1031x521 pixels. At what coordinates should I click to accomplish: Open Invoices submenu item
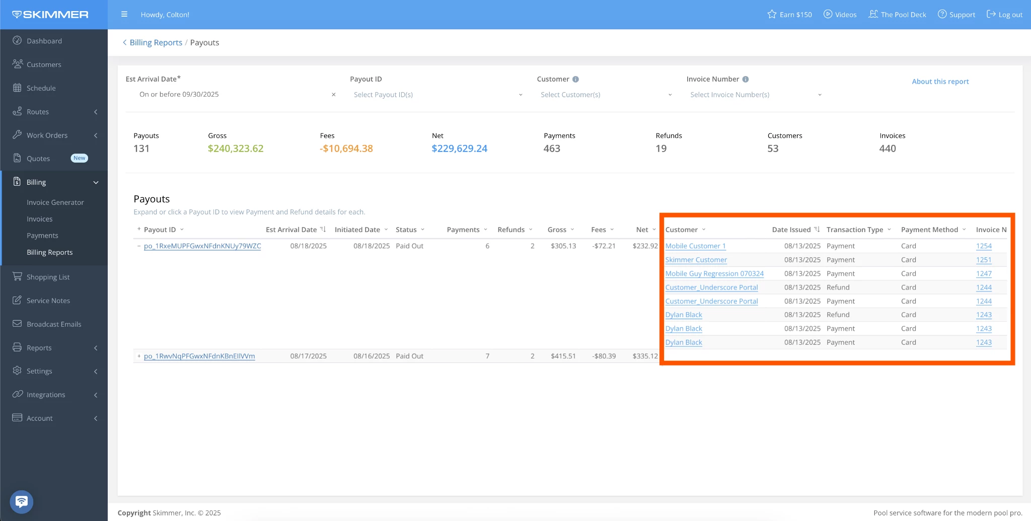pos(40,219)
